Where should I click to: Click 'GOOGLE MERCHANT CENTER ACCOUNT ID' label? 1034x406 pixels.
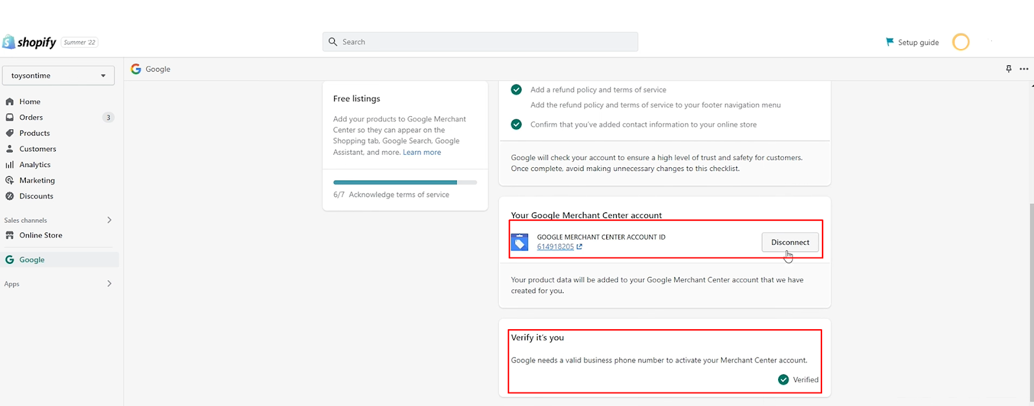601,237
